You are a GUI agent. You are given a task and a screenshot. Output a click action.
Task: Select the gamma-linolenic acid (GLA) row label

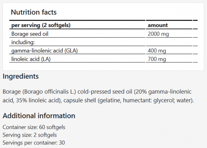[x=45, y=51]
